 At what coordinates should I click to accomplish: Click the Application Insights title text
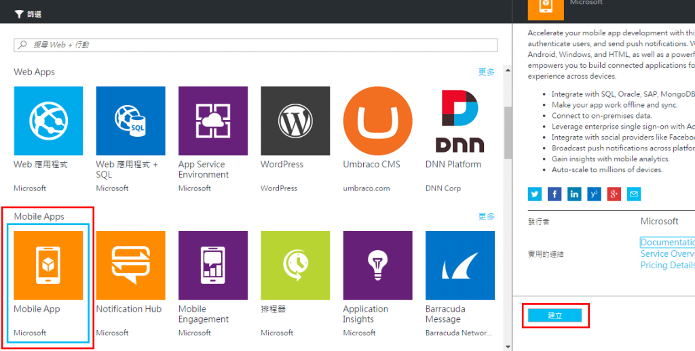366,314
